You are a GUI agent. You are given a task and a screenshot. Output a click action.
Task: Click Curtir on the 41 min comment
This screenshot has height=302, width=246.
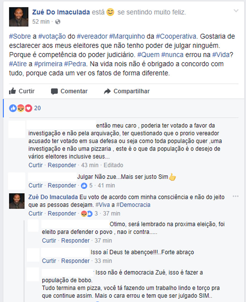point(36,186)
